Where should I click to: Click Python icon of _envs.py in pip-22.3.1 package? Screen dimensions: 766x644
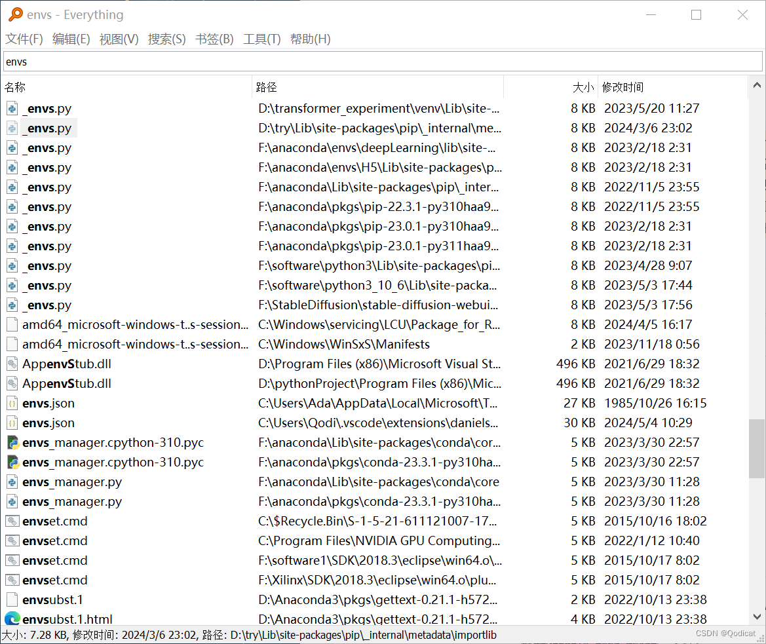tap(12, 206)
